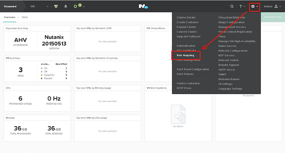Select Upgrade Software menu entry

(188, 36)
